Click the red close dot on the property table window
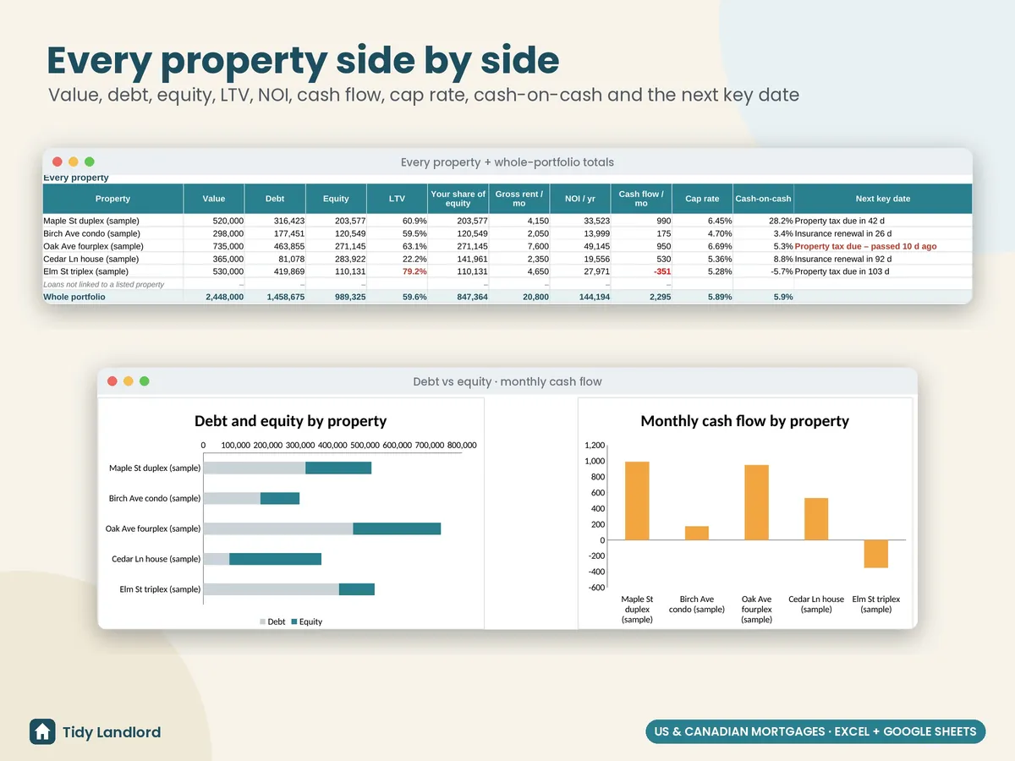Screen dimensions: 1015x761 pyautogui.click(x=58, y=162)
